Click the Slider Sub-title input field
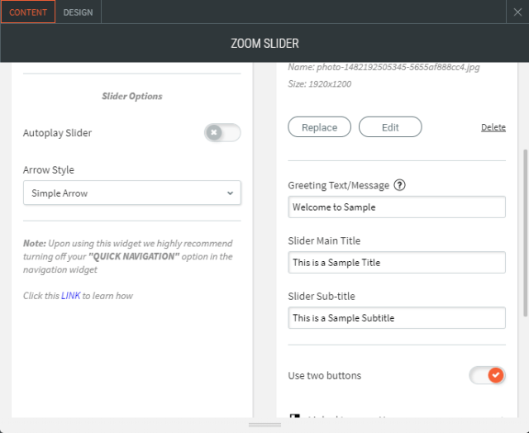Image resolution: width=529 pixels, height=433 pixels. 397,318
